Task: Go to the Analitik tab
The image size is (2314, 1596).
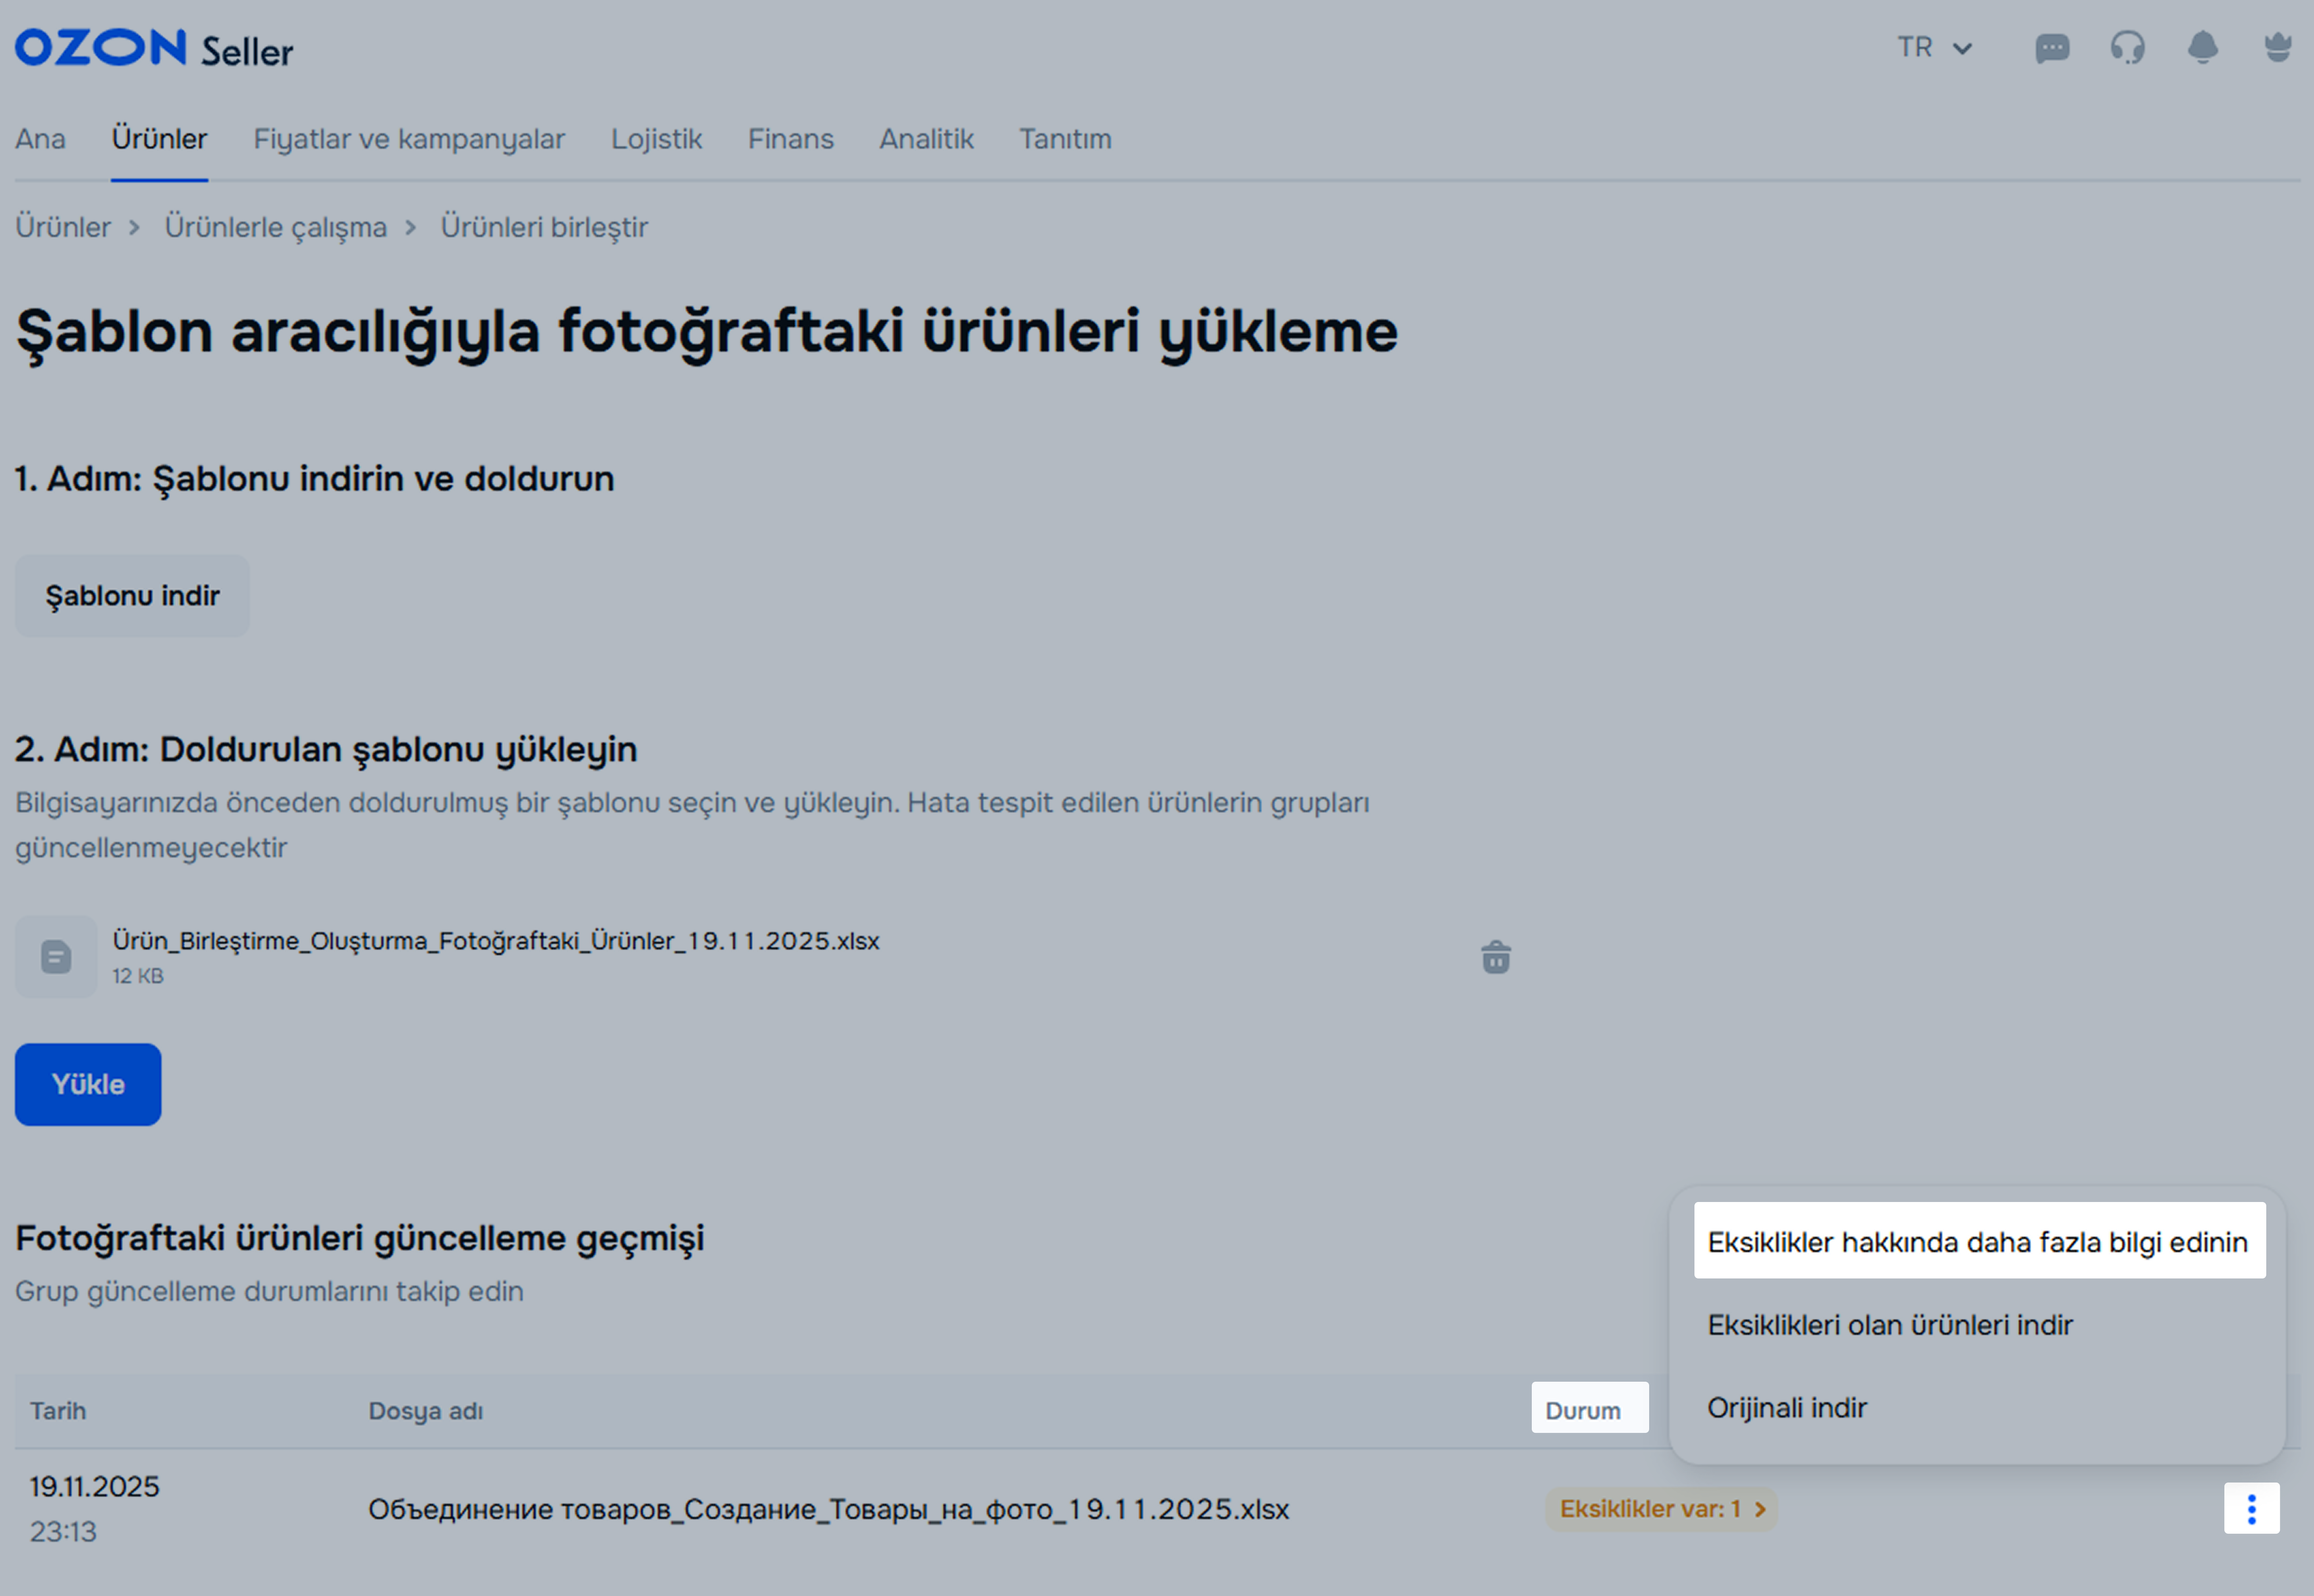Action: (925, 139)
